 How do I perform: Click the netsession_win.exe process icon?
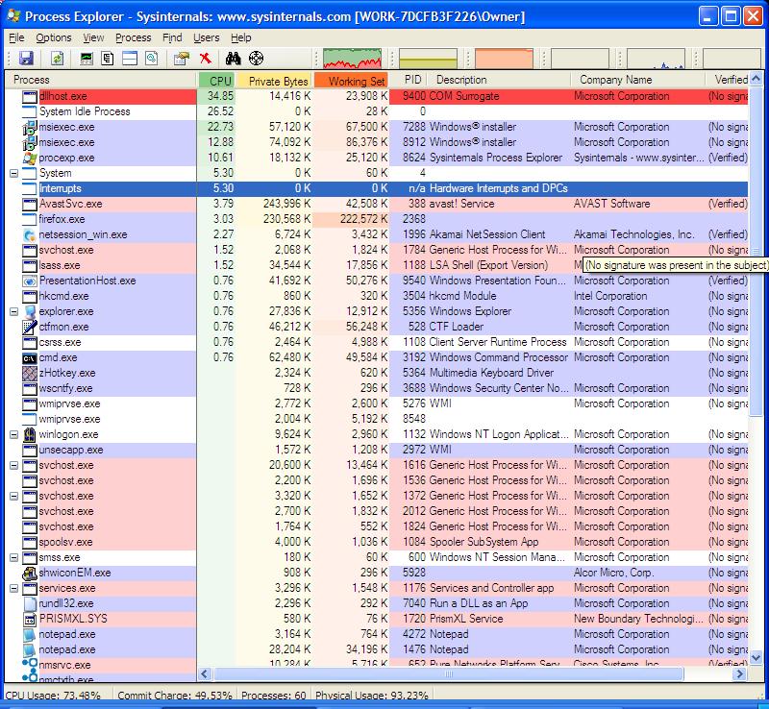pyautogui.click(x=30, y=234)
